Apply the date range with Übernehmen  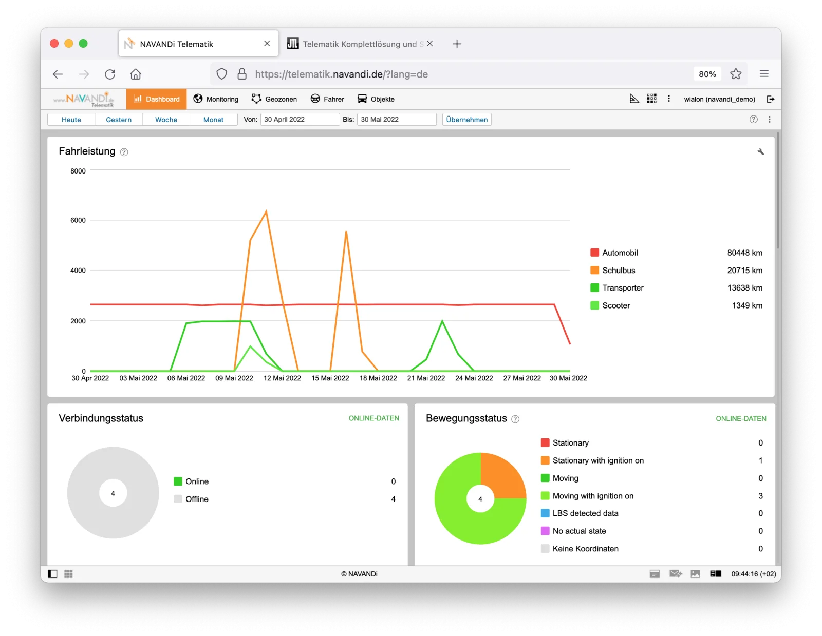(x=467, y=120)
